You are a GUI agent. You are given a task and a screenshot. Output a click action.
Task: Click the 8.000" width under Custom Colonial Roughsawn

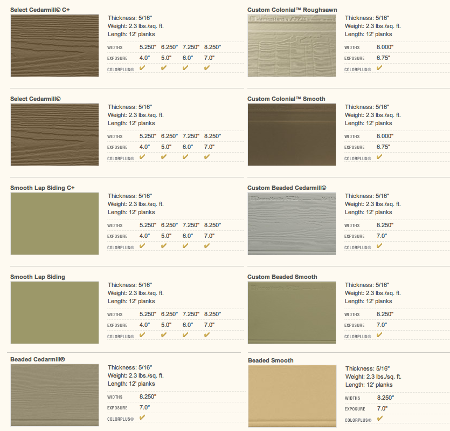click(x=385, y=47)
